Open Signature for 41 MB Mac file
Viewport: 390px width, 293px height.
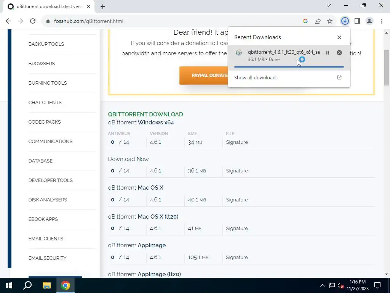[237, 229]
